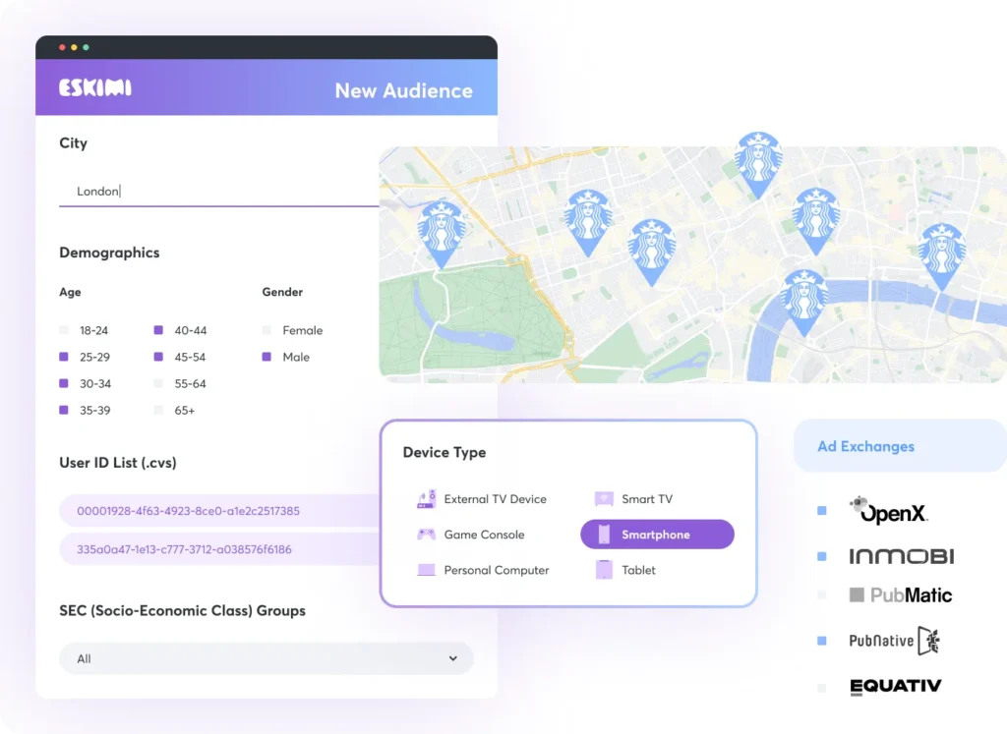Click the Starbucks pin on the river bend
This screenshot has height=734, width=1007.
point(804,303)
